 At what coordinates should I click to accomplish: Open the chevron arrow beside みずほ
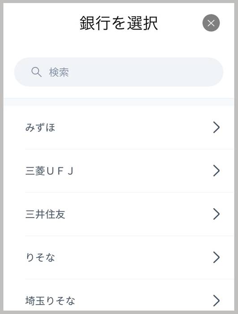pyautogui.click(x=216, y=127)
